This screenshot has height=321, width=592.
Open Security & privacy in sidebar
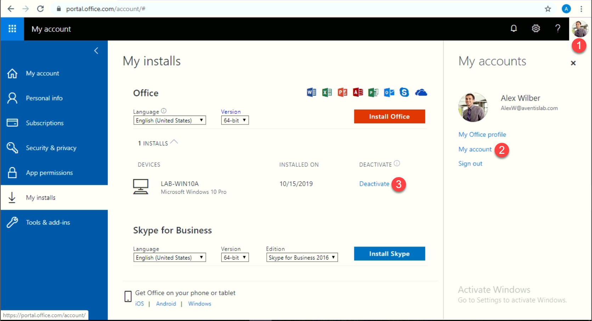54,148
